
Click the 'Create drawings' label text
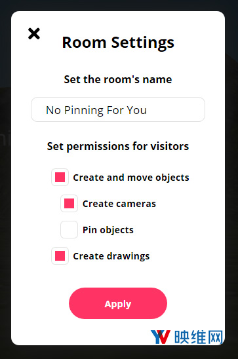click(x=111, y=256)
